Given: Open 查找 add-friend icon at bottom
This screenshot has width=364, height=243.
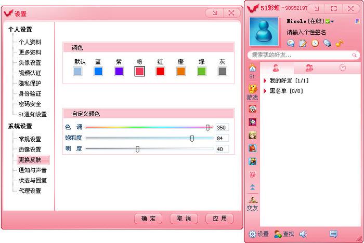Looking at the screenshot, I should [x=284, y=234].
